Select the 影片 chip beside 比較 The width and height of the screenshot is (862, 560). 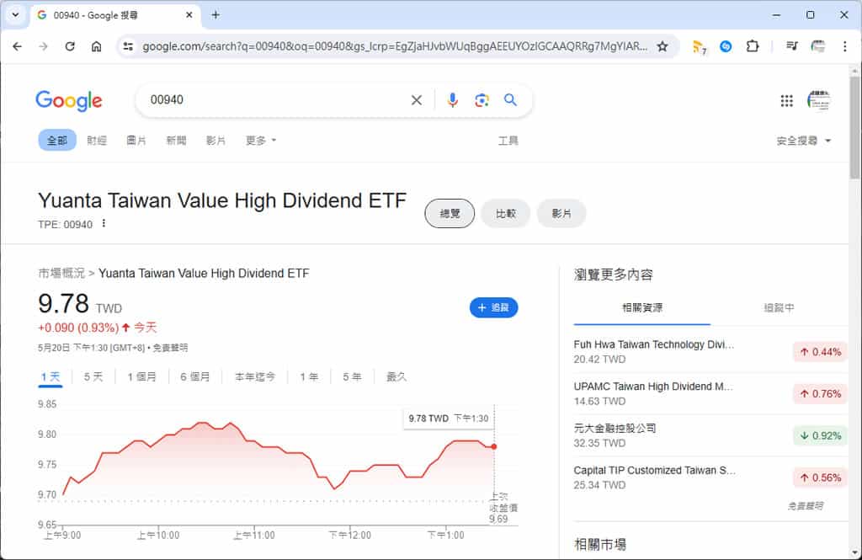point(561,213)
